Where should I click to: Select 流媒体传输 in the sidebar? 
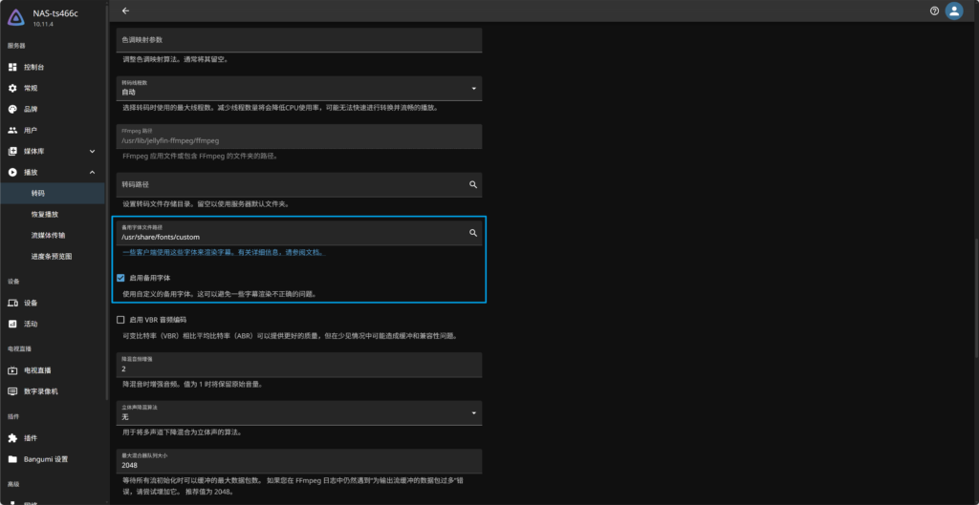click(x=48, y=236)
